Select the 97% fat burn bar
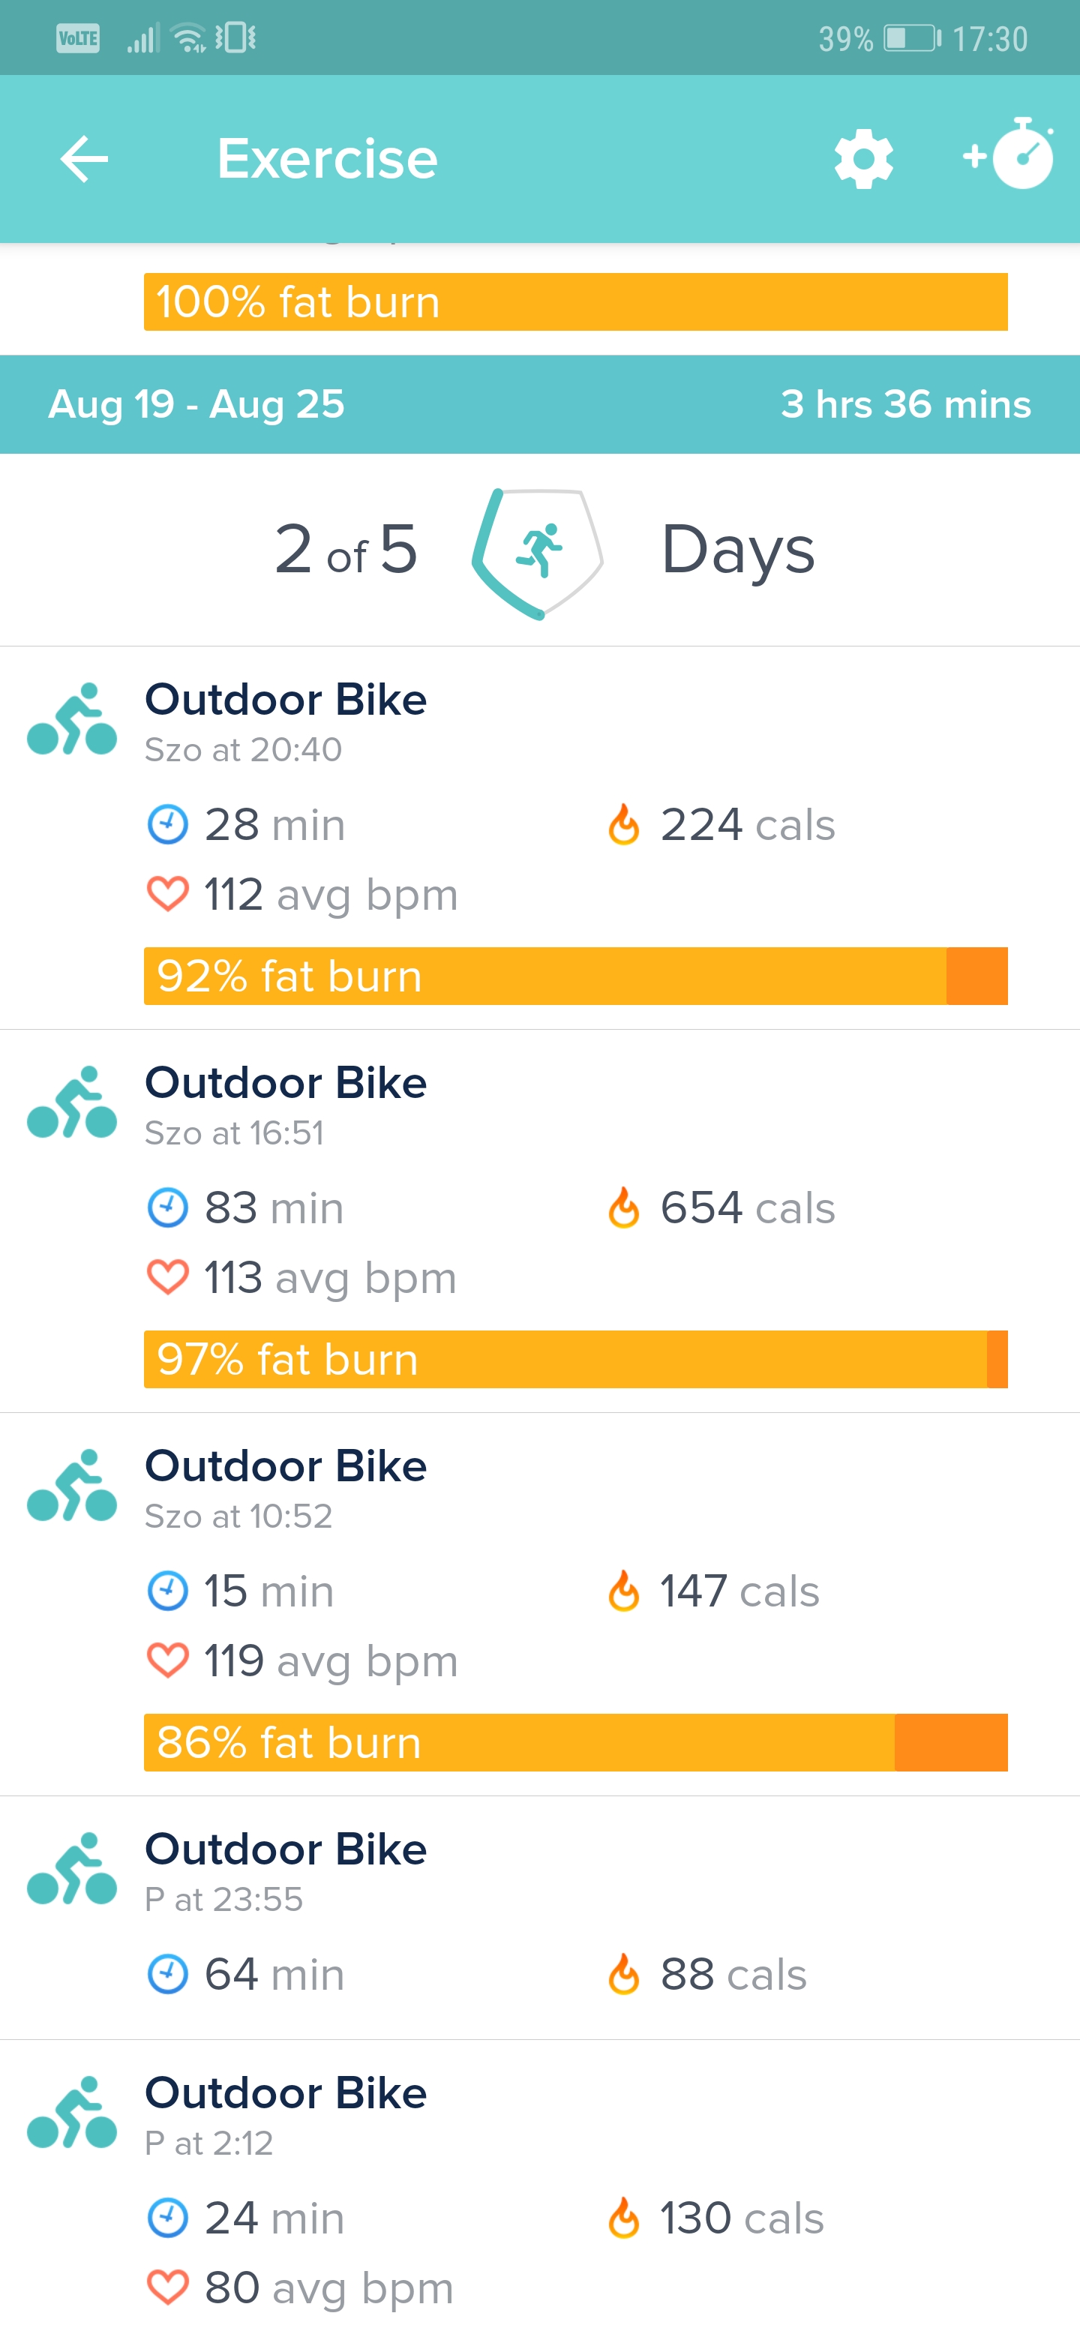 (576, 1360)
